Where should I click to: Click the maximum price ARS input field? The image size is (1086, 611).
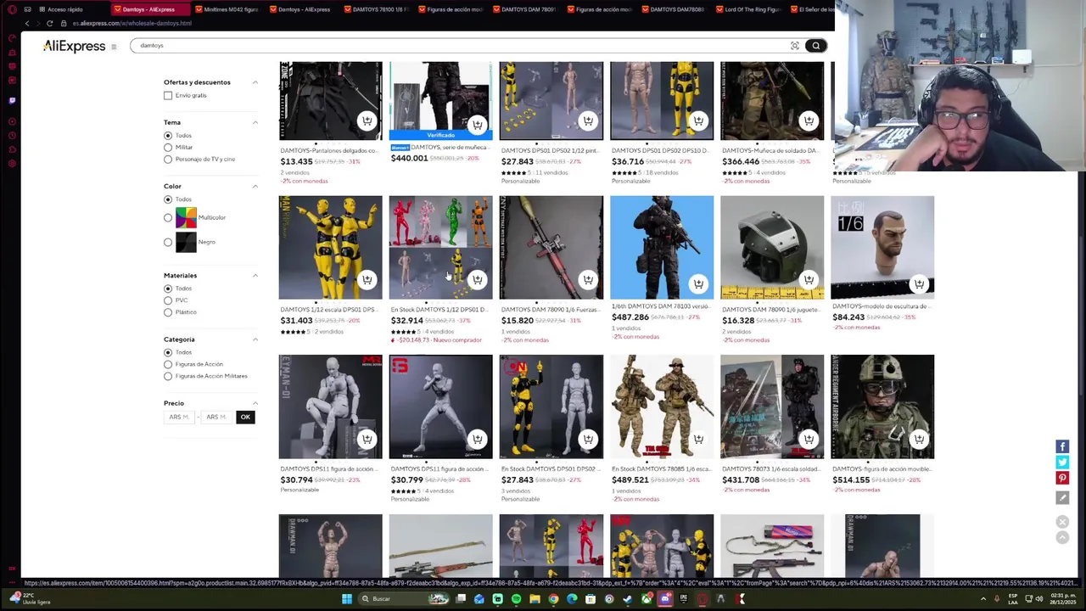pyautogui.click(x=216, y=417)
